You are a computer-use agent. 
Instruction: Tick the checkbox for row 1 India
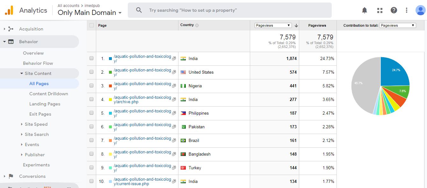pyautogui.click(x=91, y=58)
